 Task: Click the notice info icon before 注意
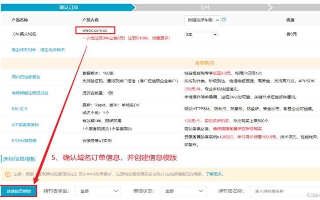(x=8, y=174)
